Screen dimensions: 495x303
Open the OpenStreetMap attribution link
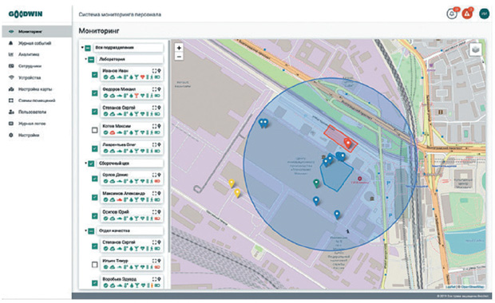tap(473, 286)
